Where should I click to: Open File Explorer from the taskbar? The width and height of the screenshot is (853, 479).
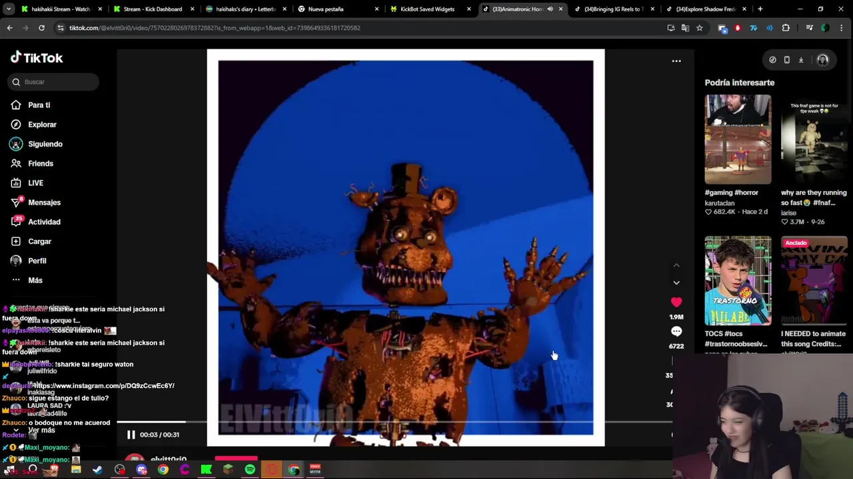pyautogui.click(x=76, y=470)
